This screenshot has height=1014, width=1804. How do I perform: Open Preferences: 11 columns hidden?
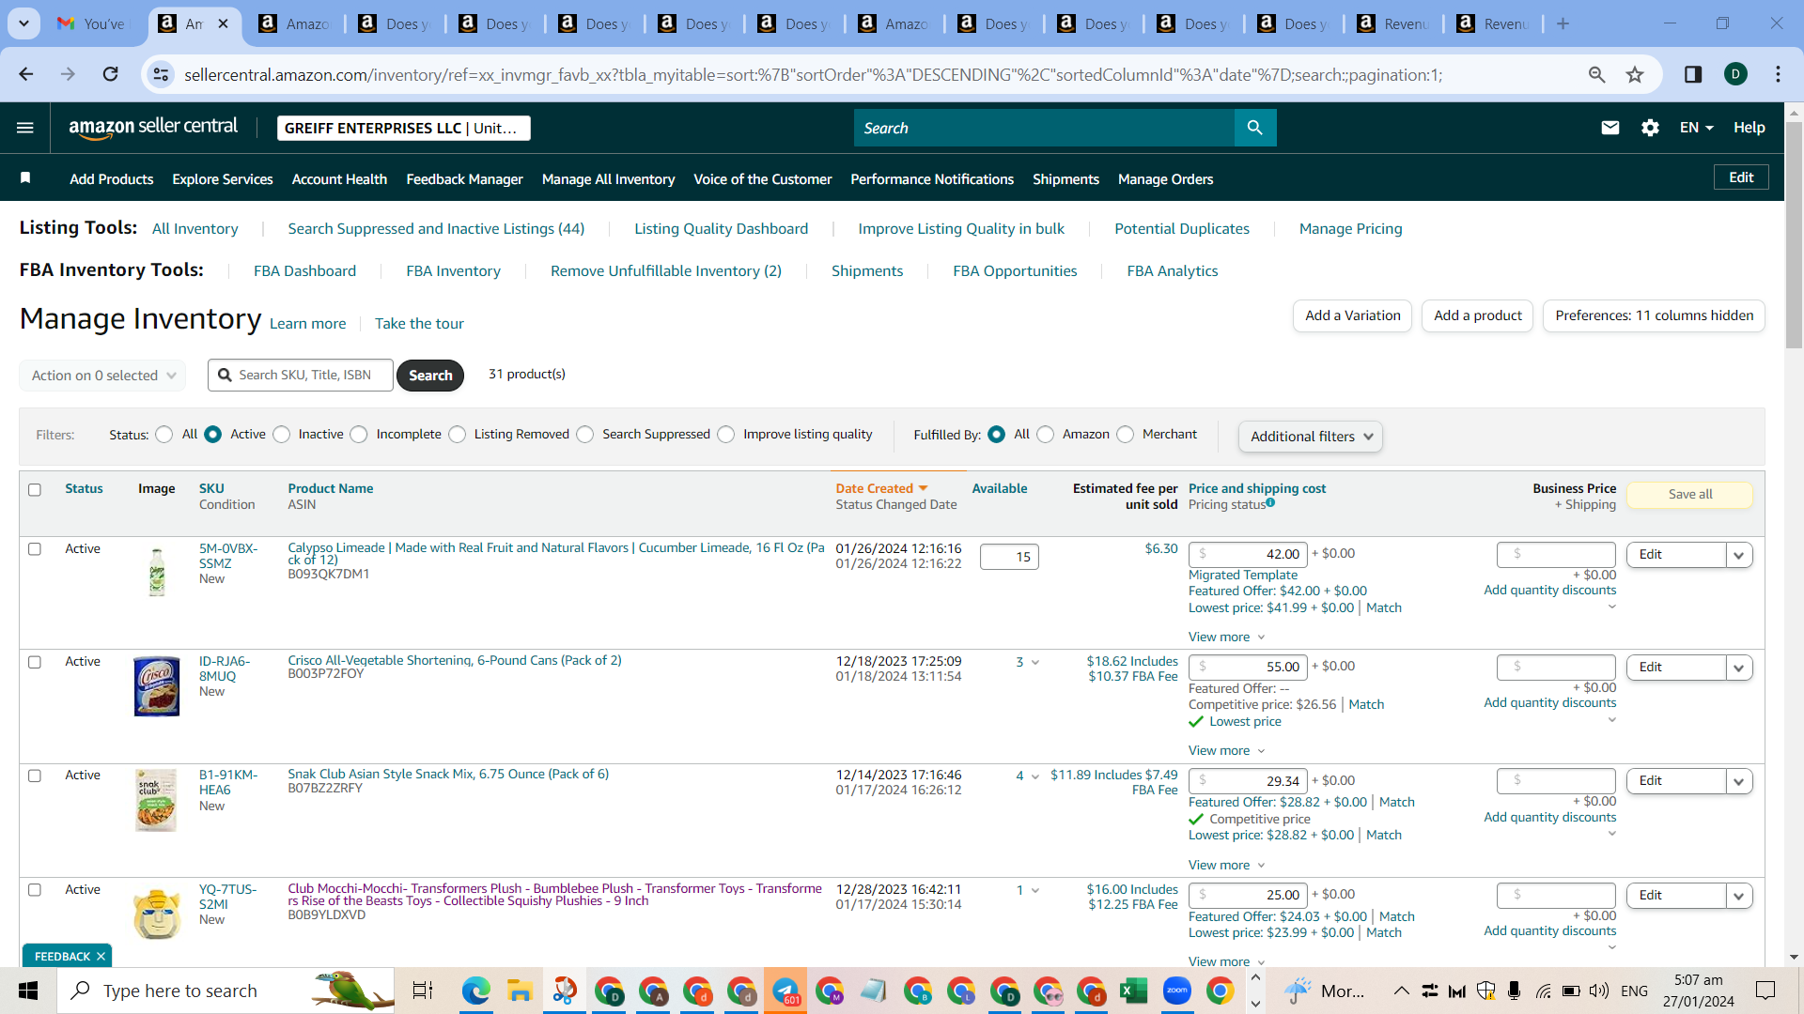[x=1654, y=316]
